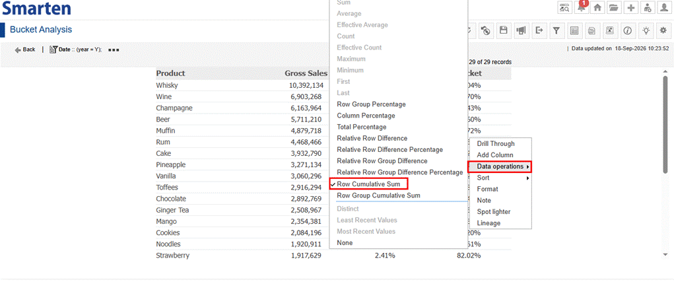
Task: Click the lightbulb insights icon
Action: pyautogui.click(x=645, y=30)
